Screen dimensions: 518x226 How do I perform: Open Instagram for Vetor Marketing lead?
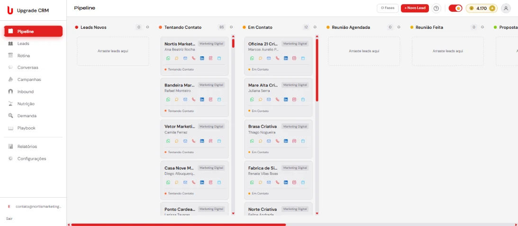210,141
